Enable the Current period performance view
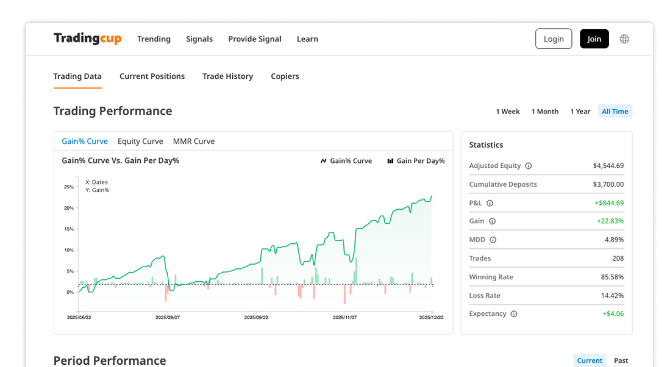 point(590,361)
